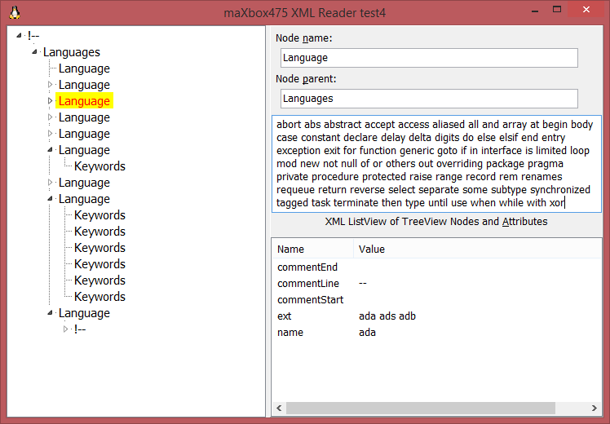The height and width of the screenshot is (424, 610).
Task: Click into the Node parent input field
Action: (428, 99)
